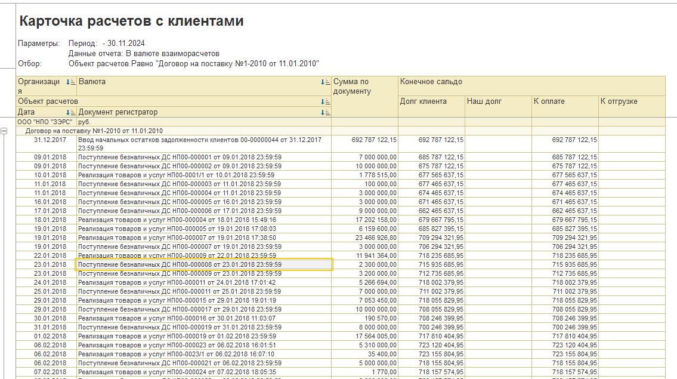Select amount cell 23 466 926,80

point(370,238)
